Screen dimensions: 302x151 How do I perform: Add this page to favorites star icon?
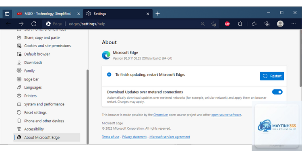coord(213,24)
